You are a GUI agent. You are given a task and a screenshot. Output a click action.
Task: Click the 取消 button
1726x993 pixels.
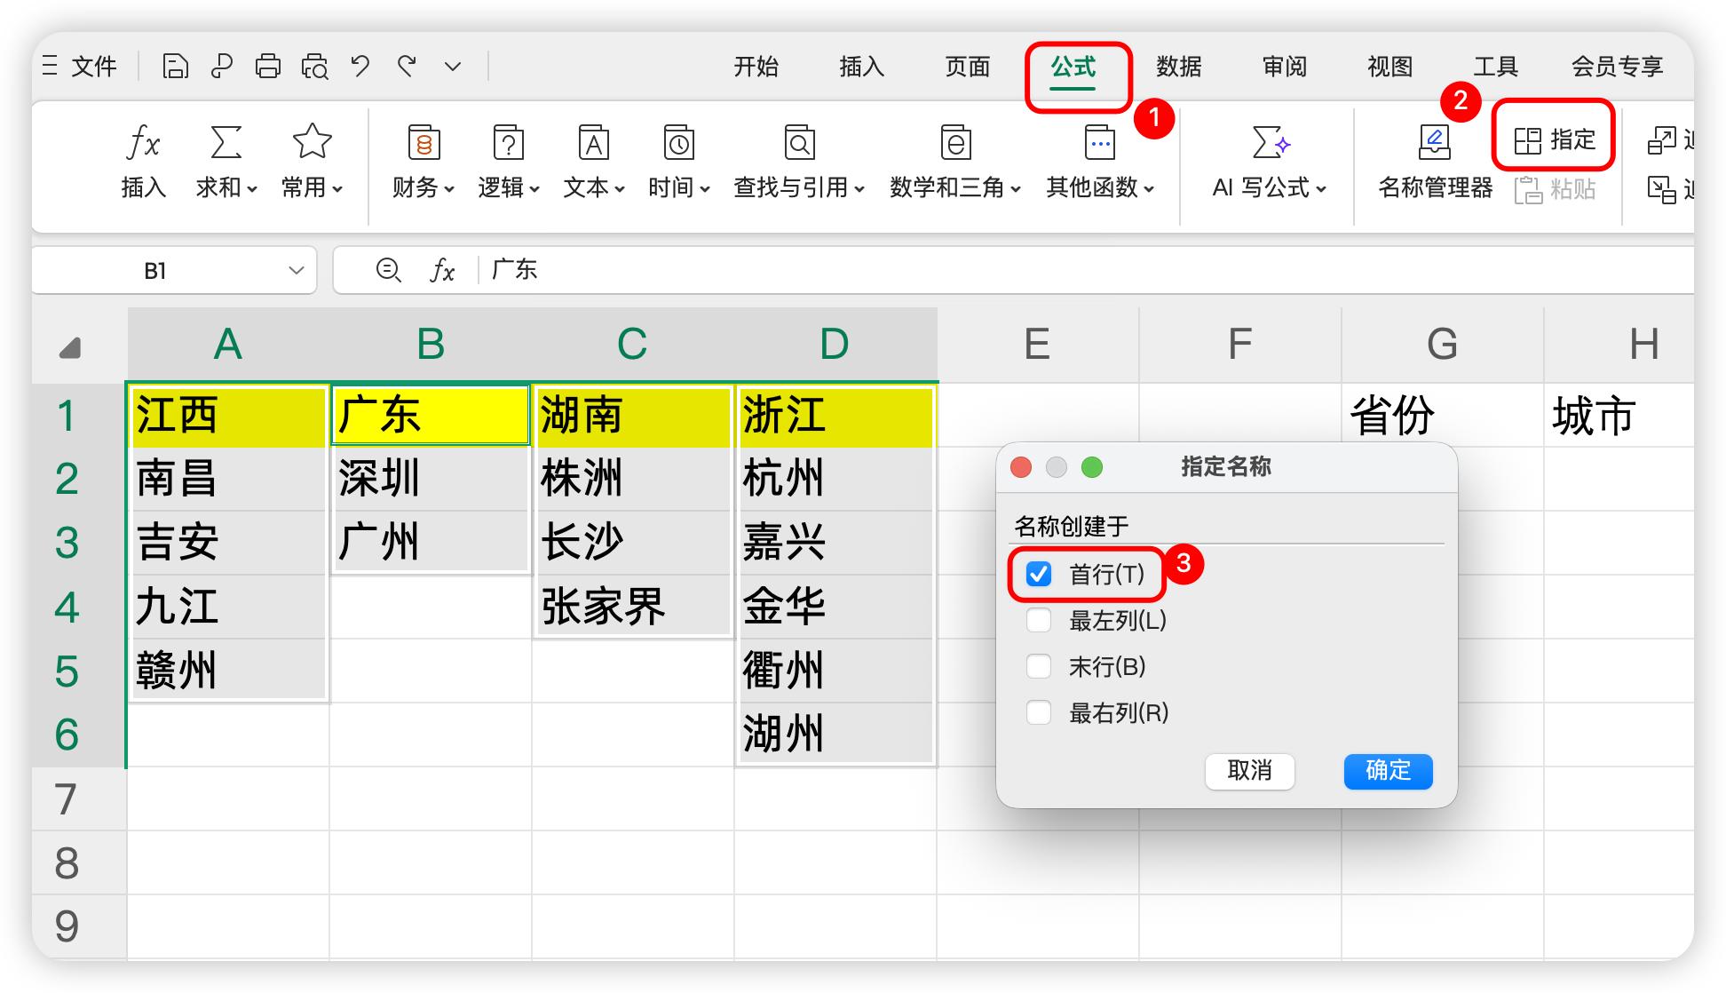click(x=1249, y=770)
